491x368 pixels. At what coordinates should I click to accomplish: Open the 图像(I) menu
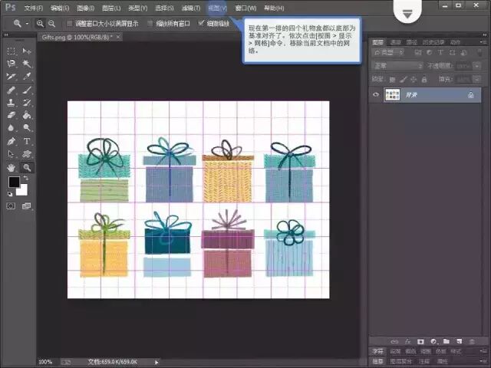(85, 8)
